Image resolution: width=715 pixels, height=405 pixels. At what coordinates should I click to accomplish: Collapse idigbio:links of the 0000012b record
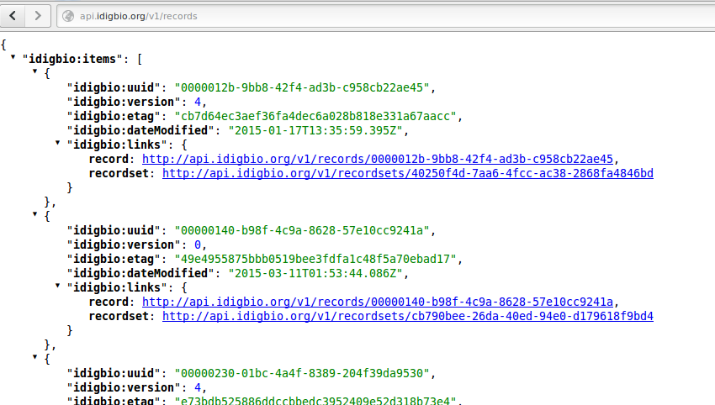click(x=58, y=143)
